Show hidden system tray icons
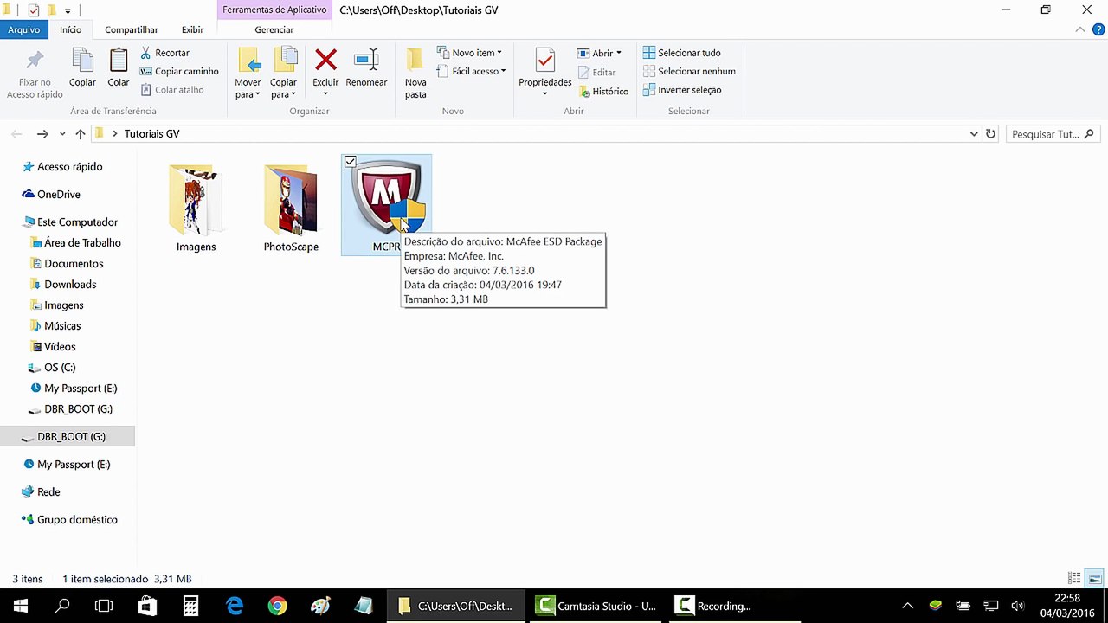 [907, 606]
